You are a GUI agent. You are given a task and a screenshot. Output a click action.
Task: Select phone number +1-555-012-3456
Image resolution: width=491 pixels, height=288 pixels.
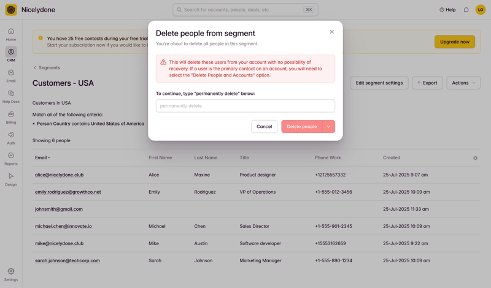[333, 192]
